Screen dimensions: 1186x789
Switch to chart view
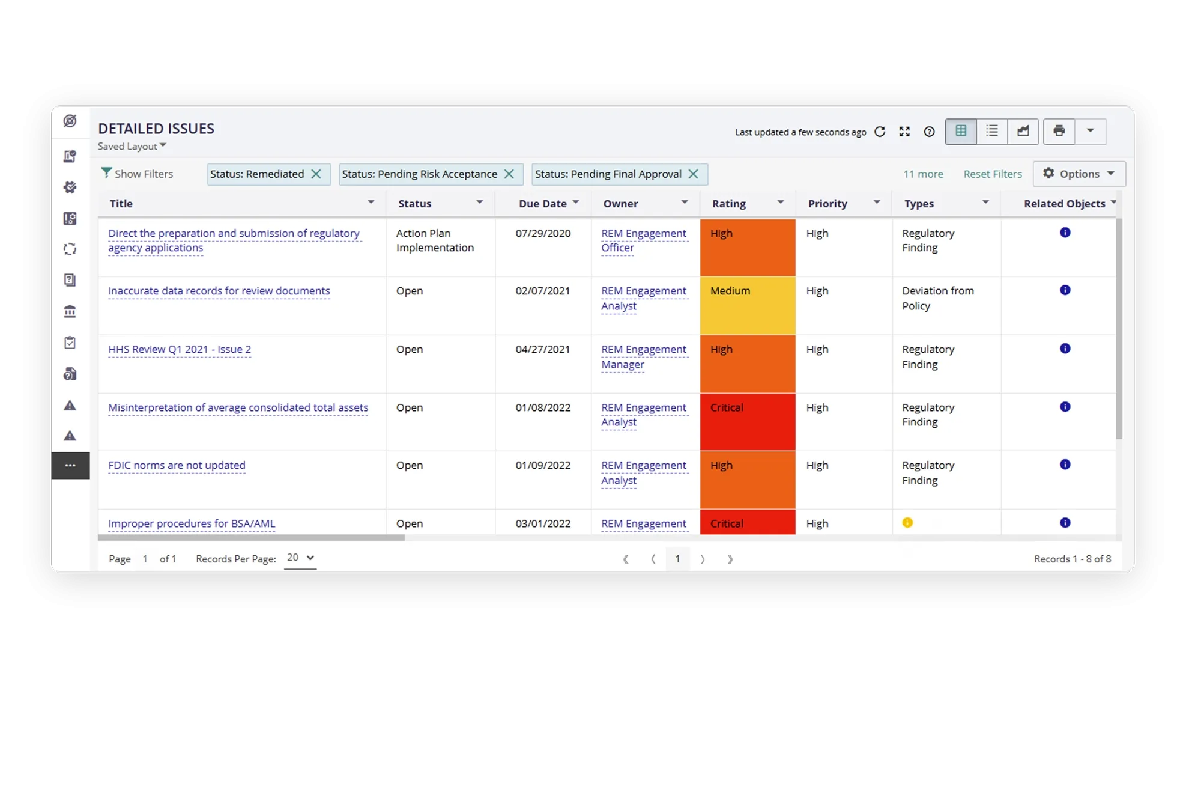pos(1023,131)
